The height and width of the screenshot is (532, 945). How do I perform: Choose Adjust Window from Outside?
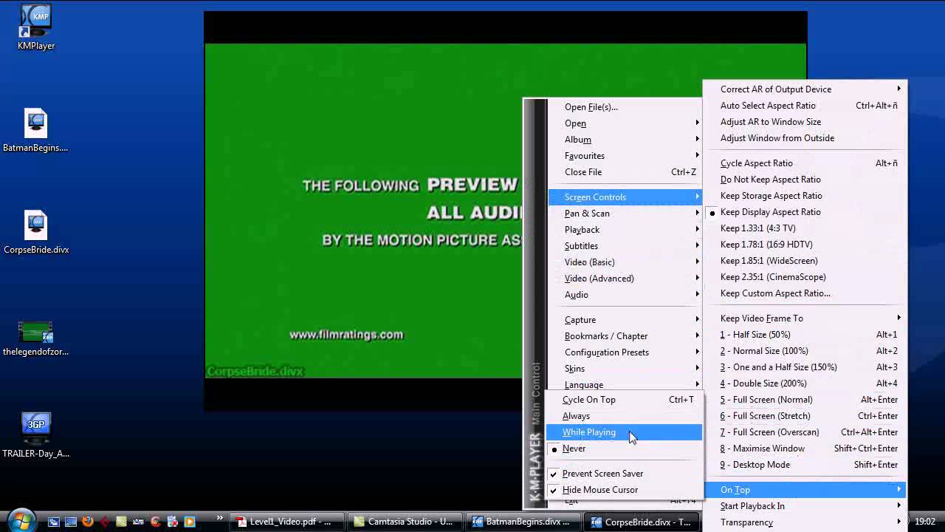point(805,138)
